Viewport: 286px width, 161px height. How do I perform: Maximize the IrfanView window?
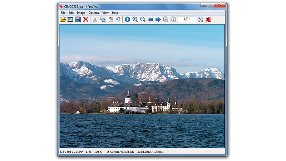211,6
